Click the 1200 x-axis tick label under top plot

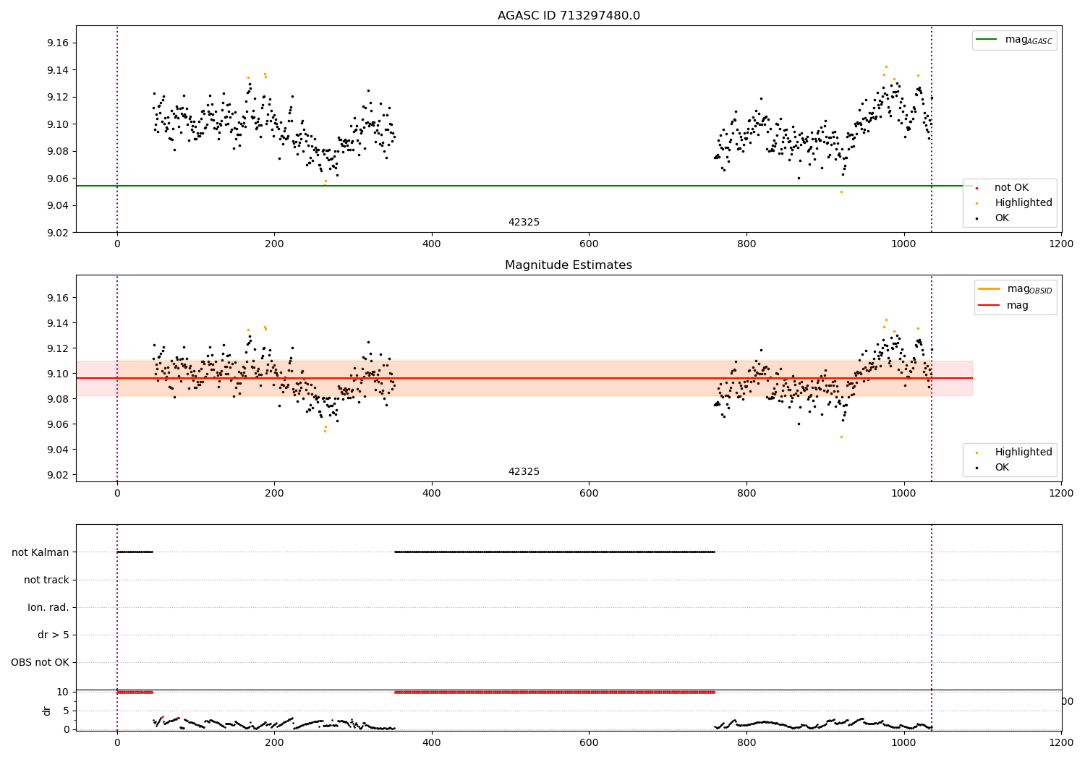1061,244
